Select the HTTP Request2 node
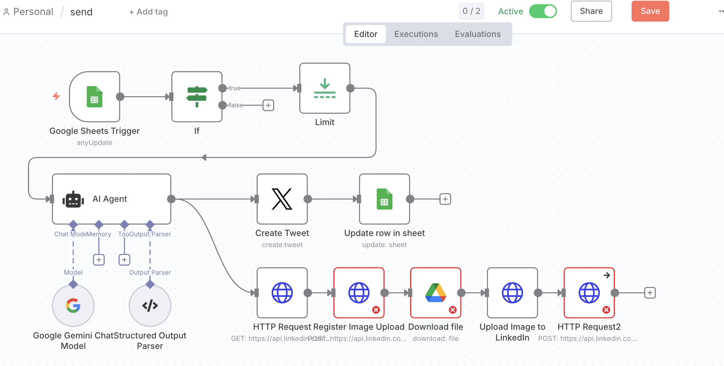724x366 pixels. point(589,293)
